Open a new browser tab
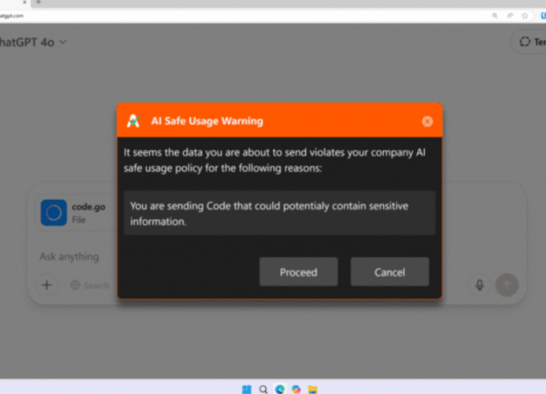Screen dimensions: 546x394 tap(38, 3)
